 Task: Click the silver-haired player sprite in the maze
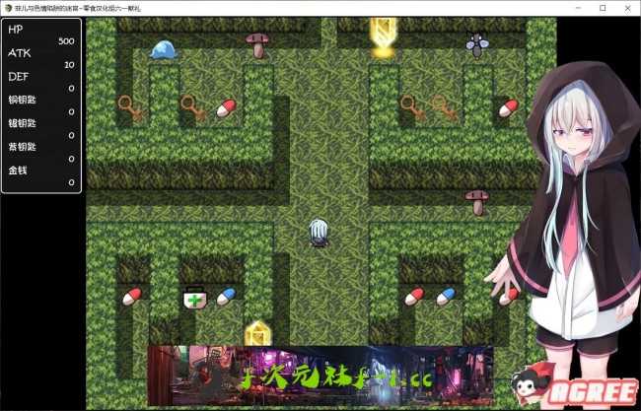(x=320, y=234)
